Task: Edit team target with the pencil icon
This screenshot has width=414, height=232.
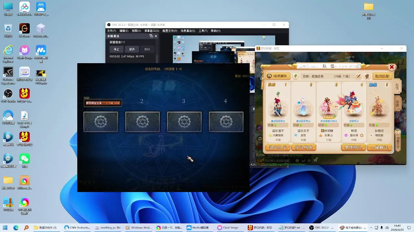Action: click(x=359, y=76)
